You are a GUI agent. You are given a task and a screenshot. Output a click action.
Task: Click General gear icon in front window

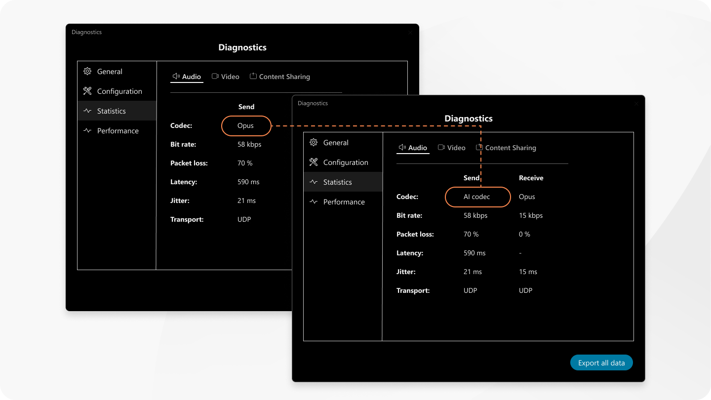(x=314, y=143)
